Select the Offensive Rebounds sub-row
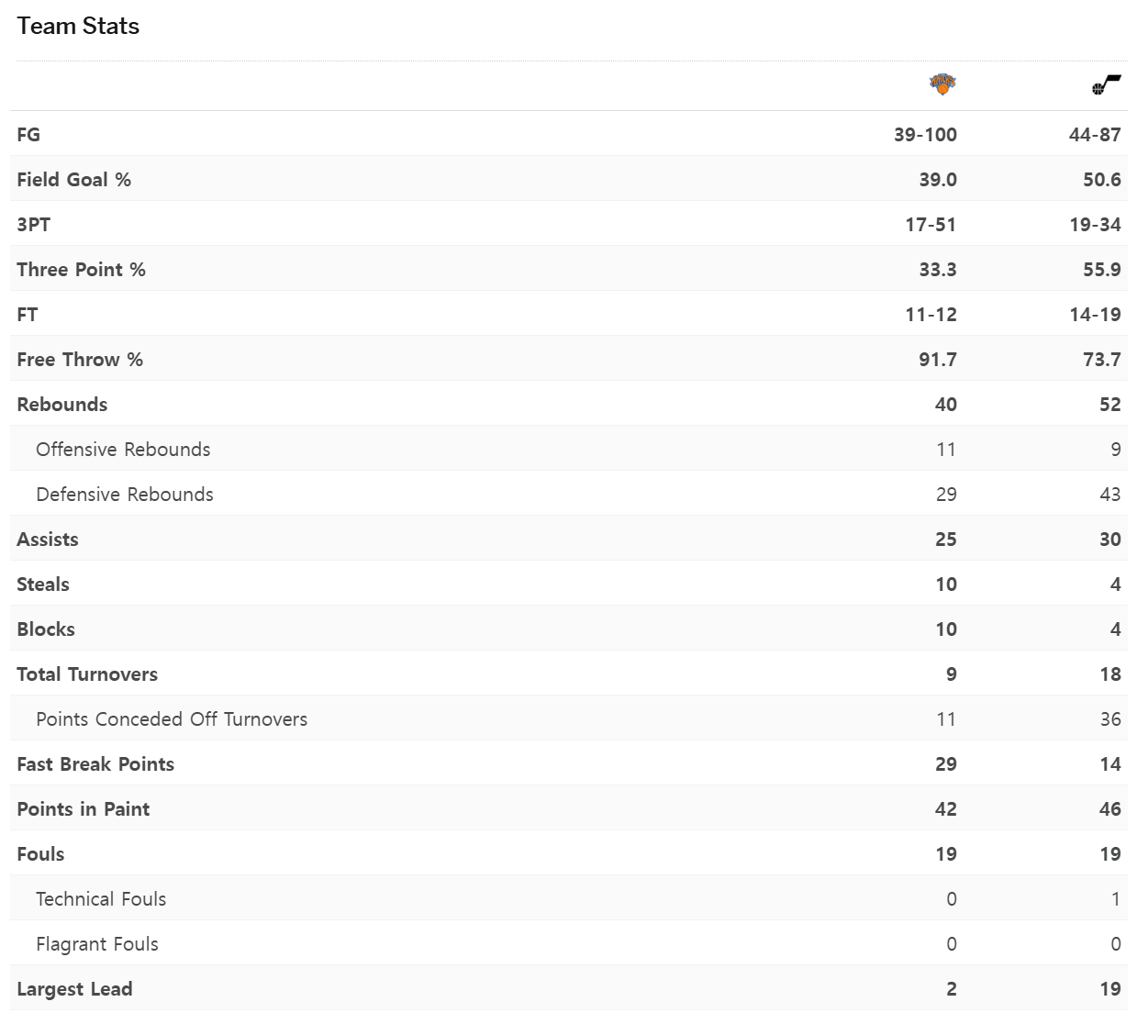The image size is (1137, 1013). (569, 449)
